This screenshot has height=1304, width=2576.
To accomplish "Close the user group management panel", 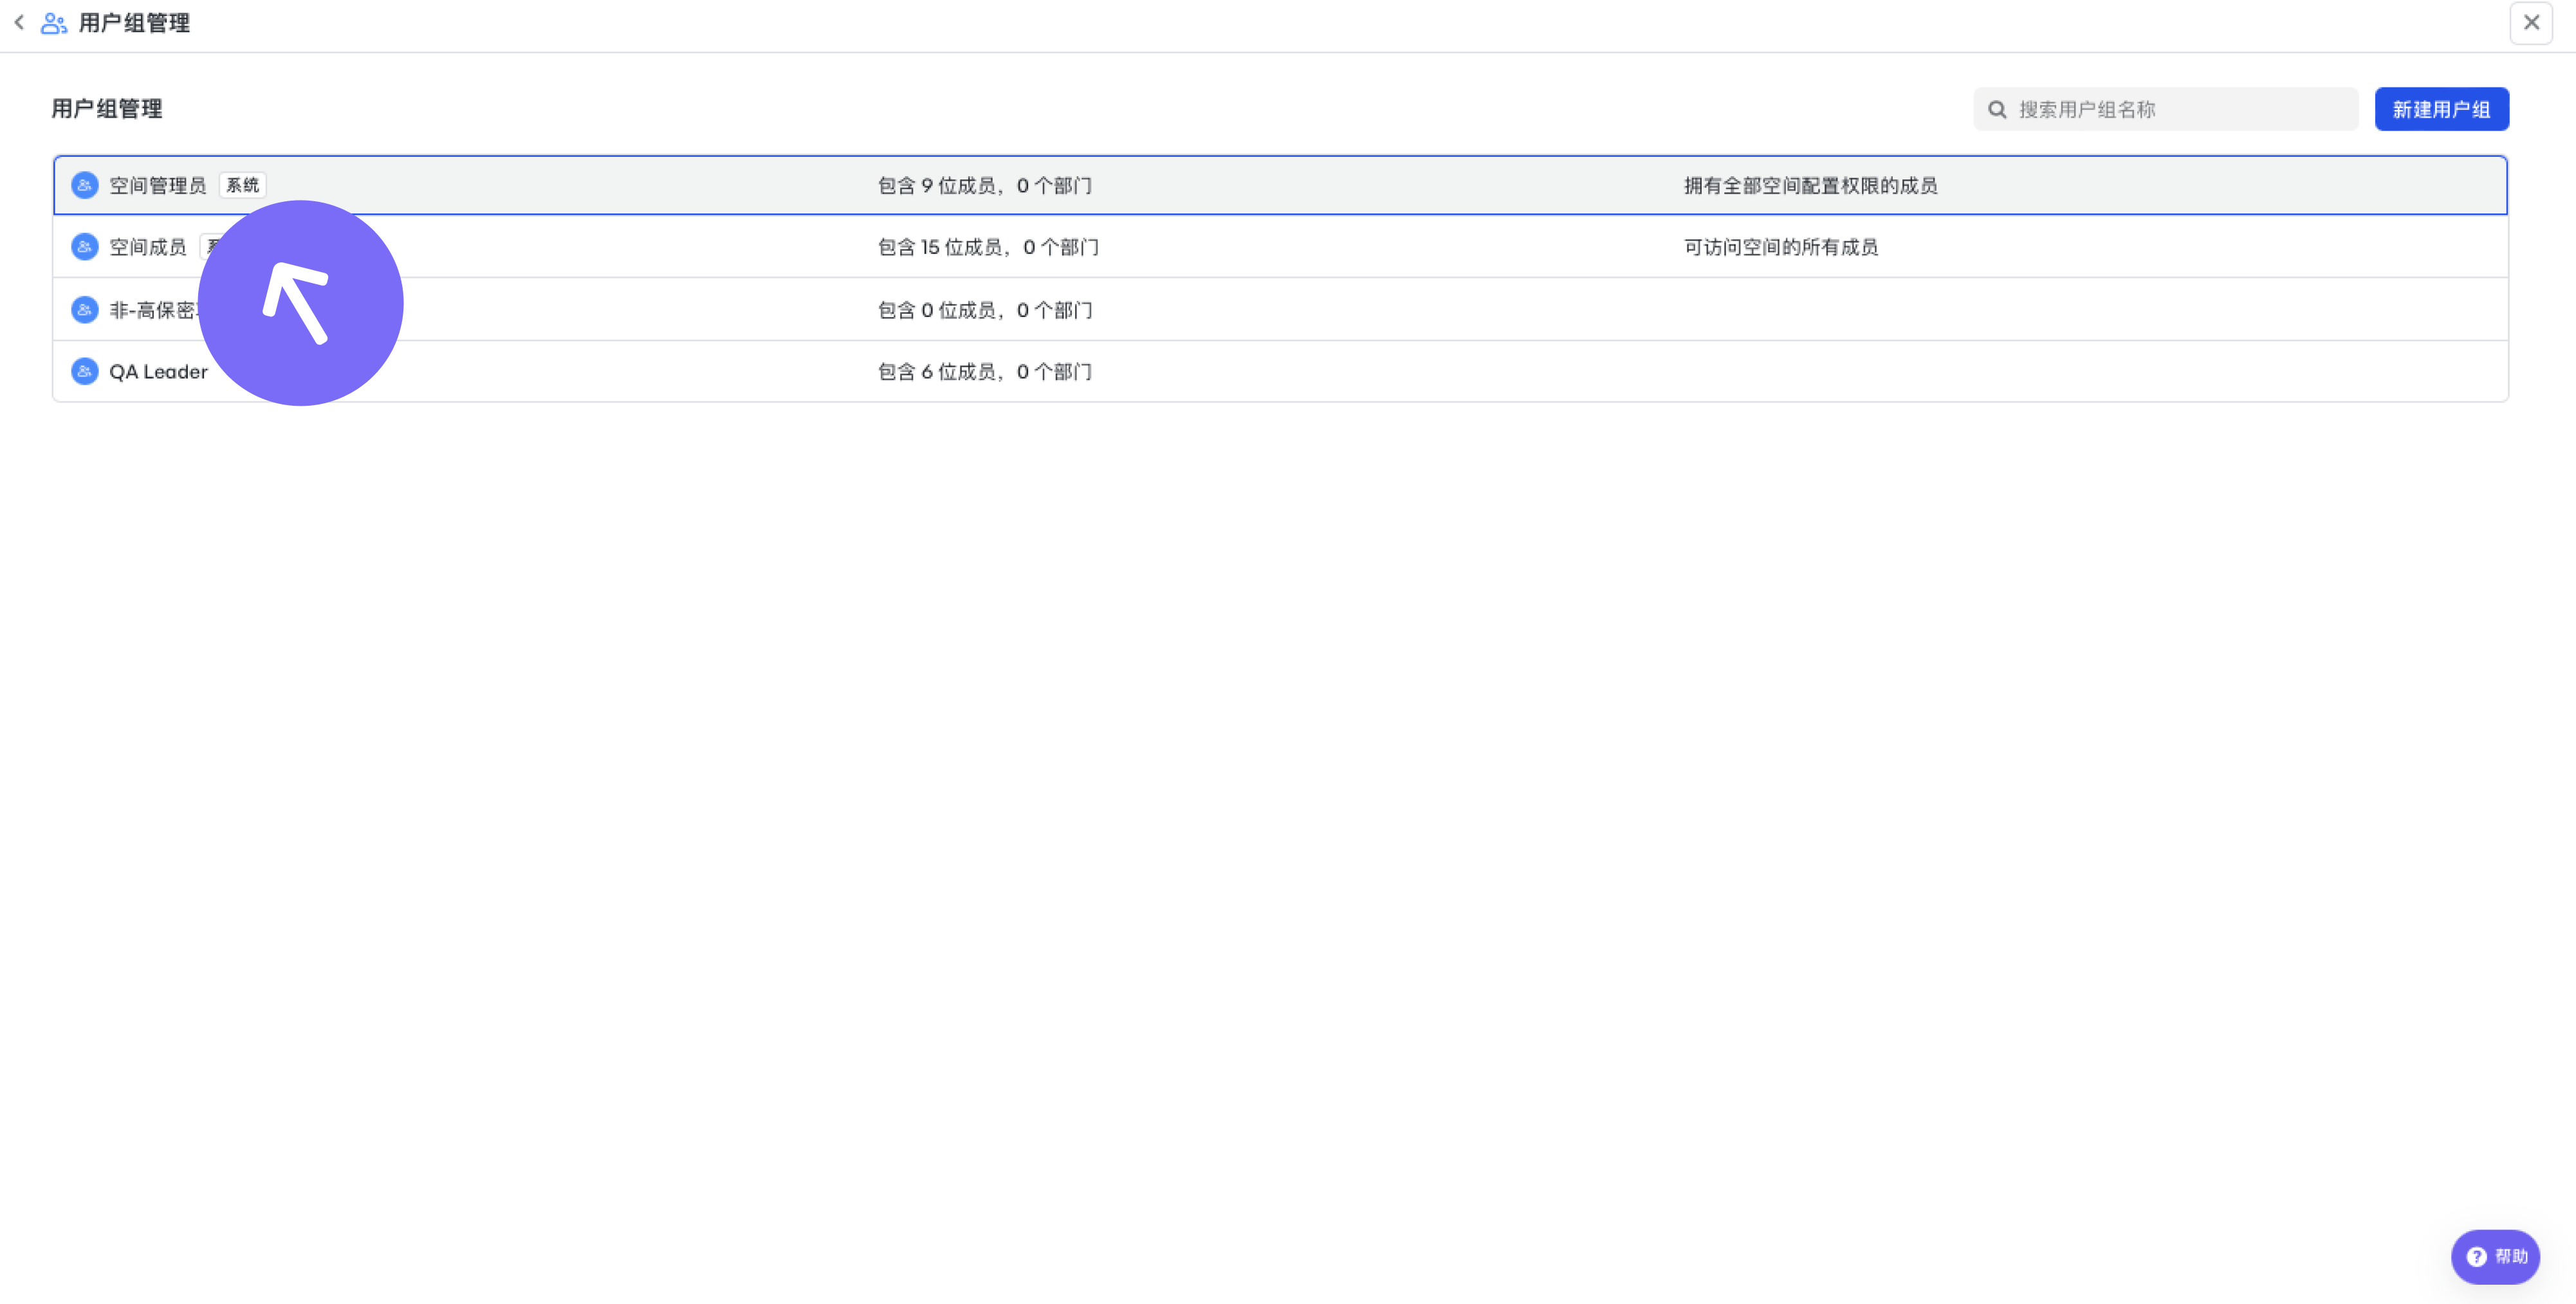I will click(2531, 22).
